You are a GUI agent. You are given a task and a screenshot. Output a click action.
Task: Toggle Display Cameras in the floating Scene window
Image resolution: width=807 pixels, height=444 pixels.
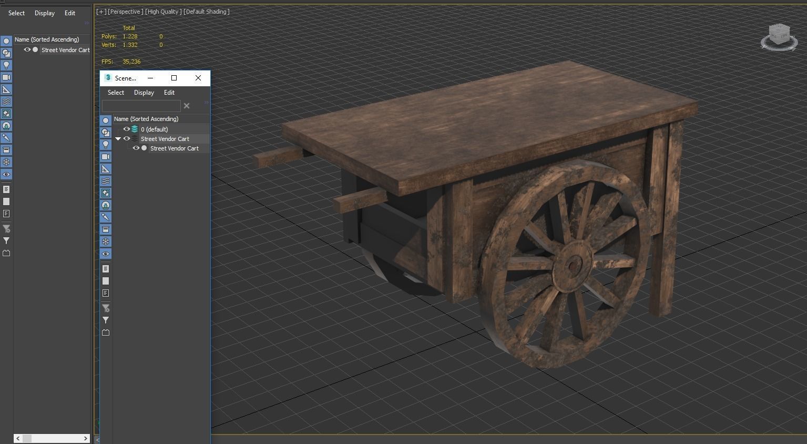click(x=106, y=157)
